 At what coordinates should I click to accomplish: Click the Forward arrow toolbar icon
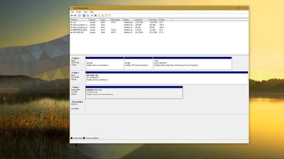click(x=75, y=16)
